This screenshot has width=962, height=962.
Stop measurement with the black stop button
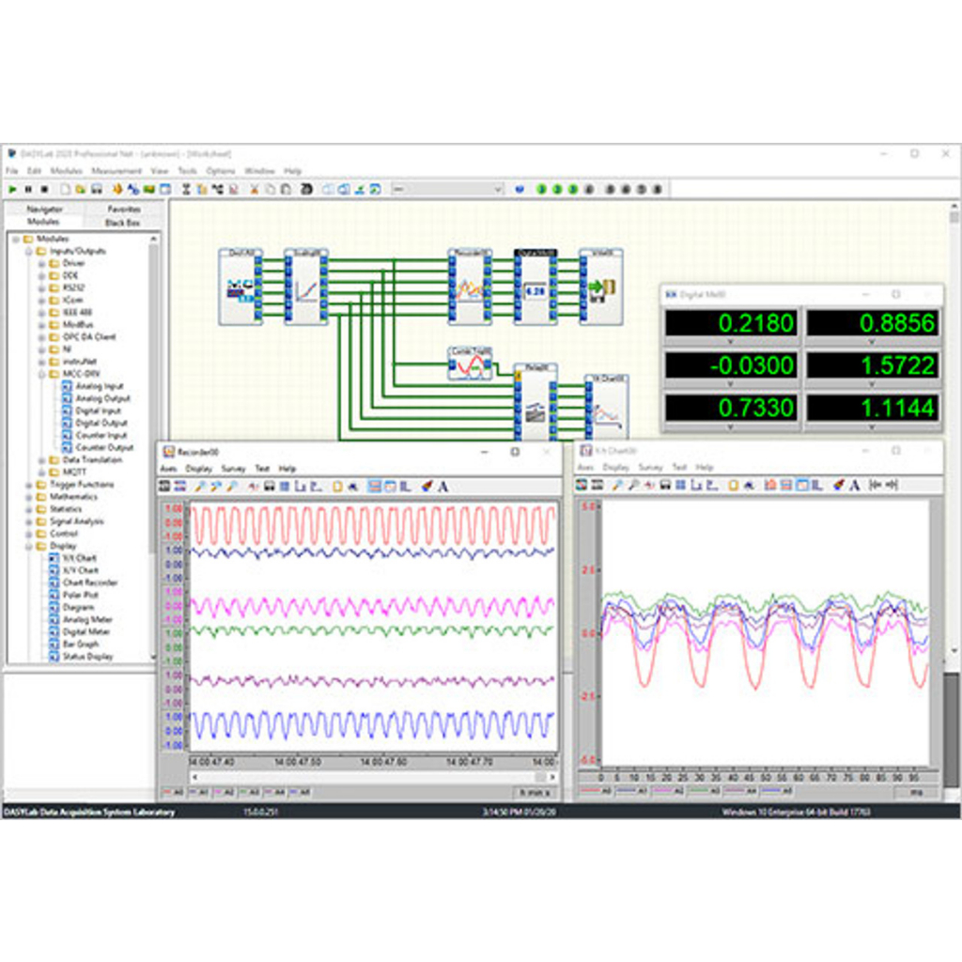(x=43, y=189)
